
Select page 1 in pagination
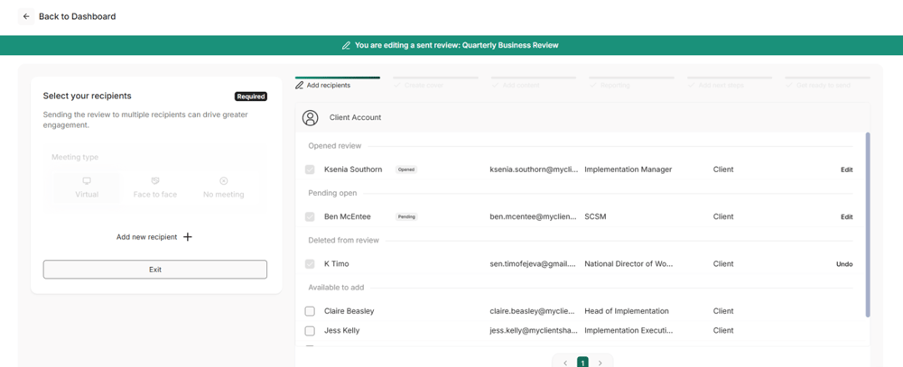tap(582, 362)
